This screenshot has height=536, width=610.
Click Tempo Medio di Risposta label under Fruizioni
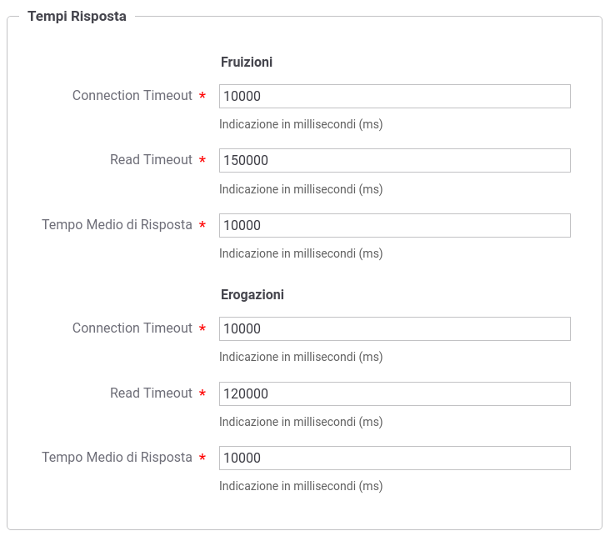pos(117,224)
